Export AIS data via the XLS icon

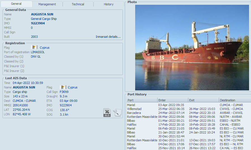coord(107,112)
